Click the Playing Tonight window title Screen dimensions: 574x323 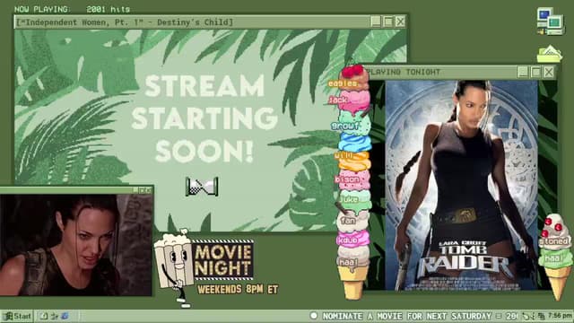pos(404,72)
